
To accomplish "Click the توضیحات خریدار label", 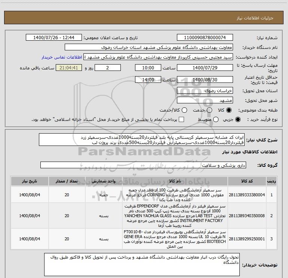I will [x=260, y=265].
